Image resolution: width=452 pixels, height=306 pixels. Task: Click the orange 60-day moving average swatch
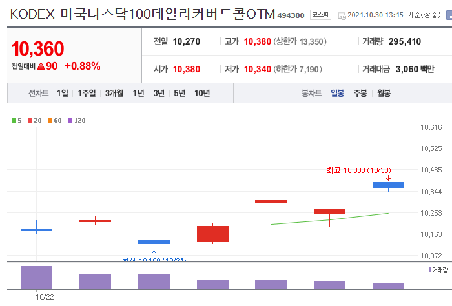(50, 121)
